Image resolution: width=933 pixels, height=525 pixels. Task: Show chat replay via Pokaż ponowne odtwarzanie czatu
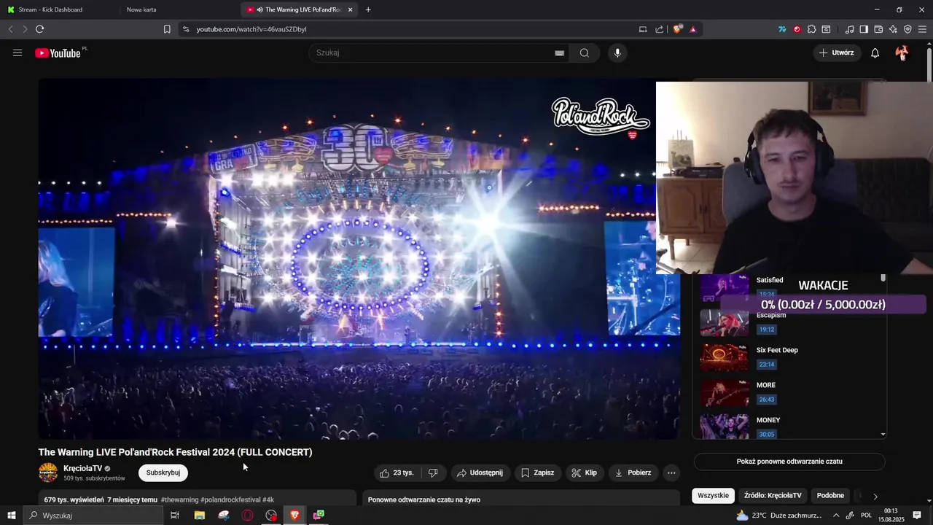789,462
